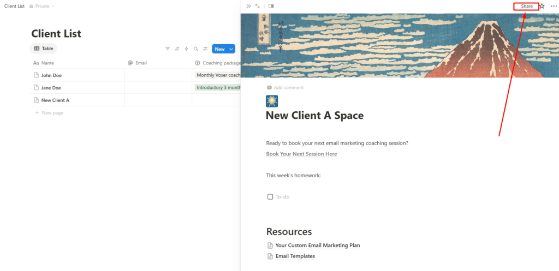Click the Client List breadcrumb
Viewport: 559px width, 271px height.
[x=14, y=6]
